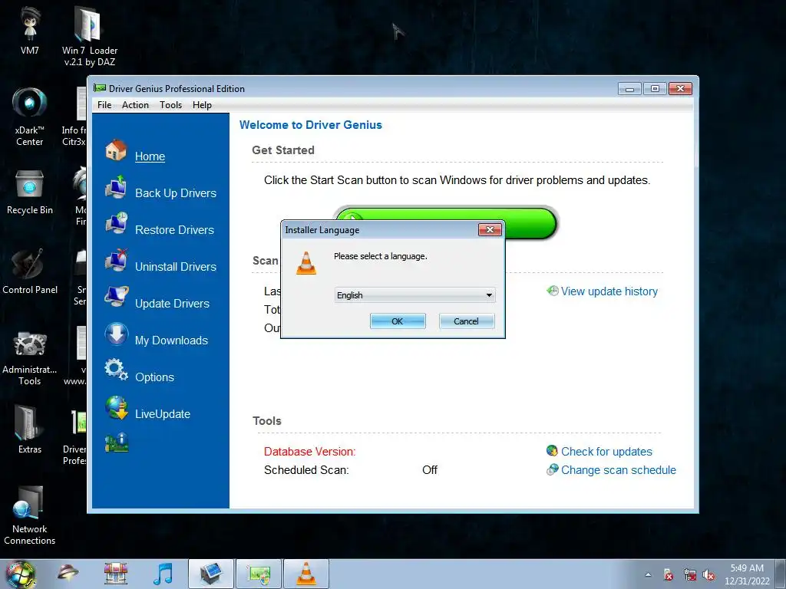Click the View update history link
Screen dimensions: 786x589
click(x=609, y=291)
